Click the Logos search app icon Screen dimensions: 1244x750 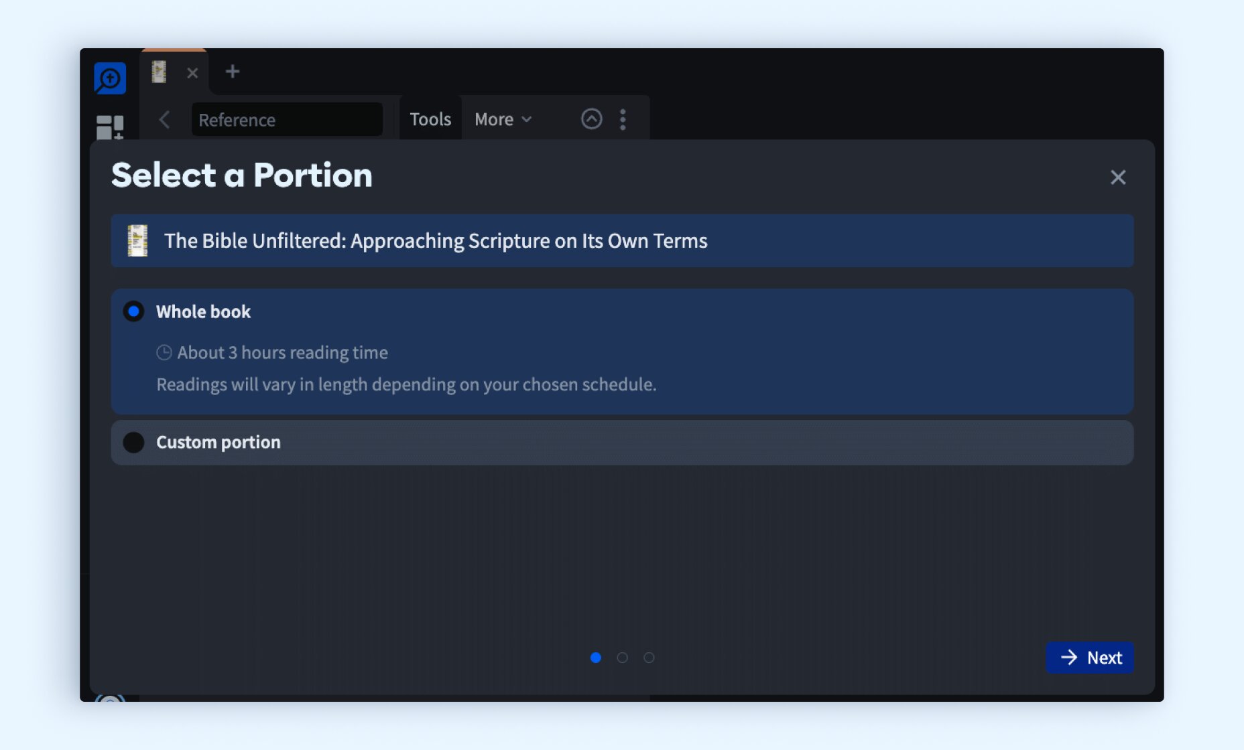coord(110,78)
